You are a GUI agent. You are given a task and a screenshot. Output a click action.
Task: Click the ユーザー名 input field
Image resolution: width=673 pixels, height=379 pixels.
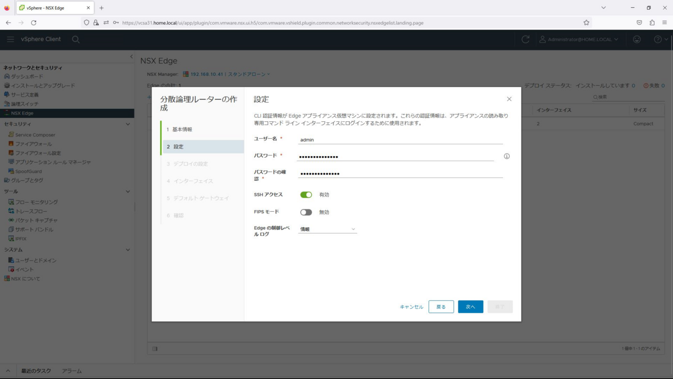[x=400, y=140]
